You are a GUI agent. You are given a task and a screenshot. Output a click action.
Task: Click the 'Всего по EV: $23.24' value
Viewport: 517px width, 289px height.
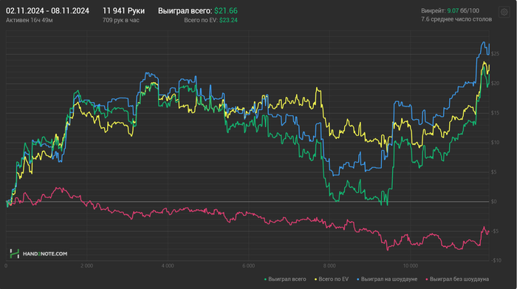[210, 20]
